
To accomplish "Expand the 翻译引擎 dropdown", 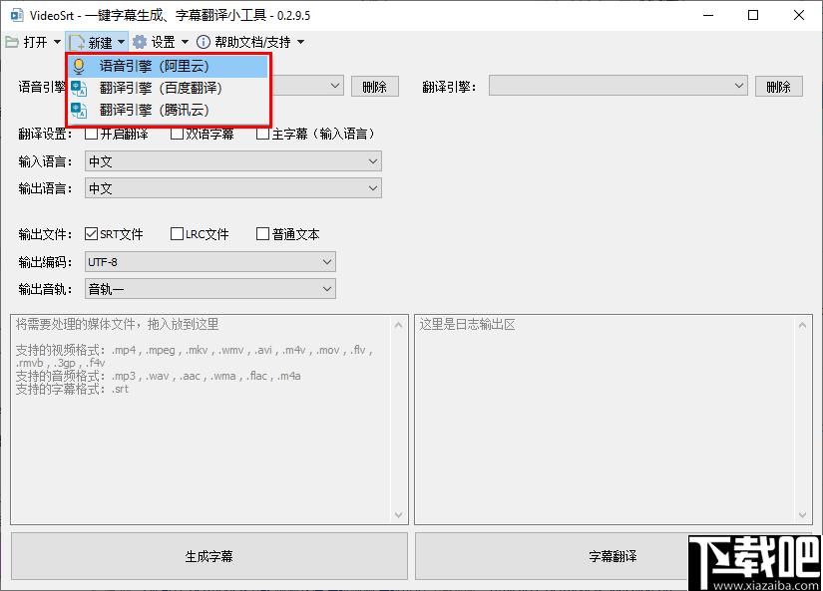I will pyautogui.click(x=618, y=86).
